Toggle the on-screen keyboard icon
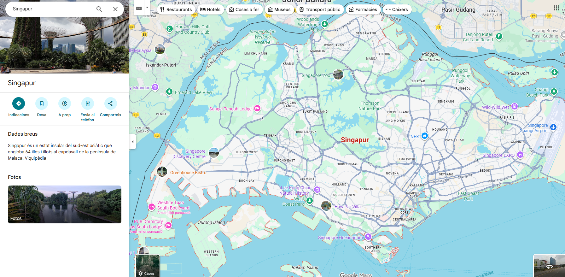 pos(139,8)
